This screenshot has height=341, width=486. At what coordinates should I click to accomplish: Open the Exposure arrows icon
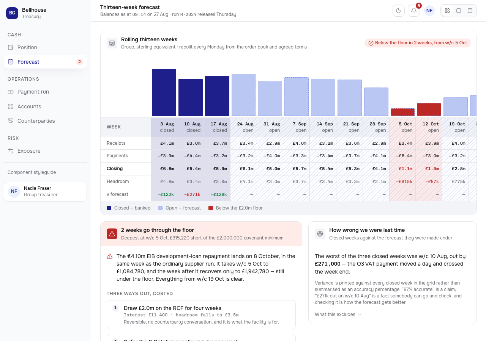[11, 151]
